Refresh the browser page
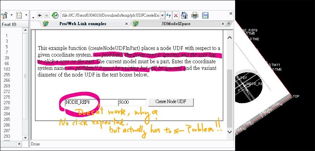The image size is (315, 151). pos(169,15)
